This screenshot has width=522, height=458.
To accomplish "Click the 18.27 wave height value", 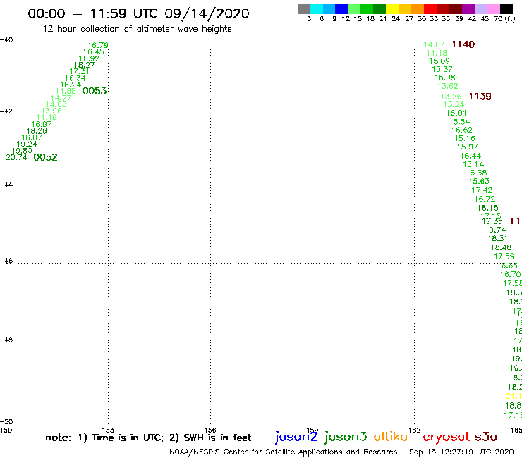I will tap(84, 66).
